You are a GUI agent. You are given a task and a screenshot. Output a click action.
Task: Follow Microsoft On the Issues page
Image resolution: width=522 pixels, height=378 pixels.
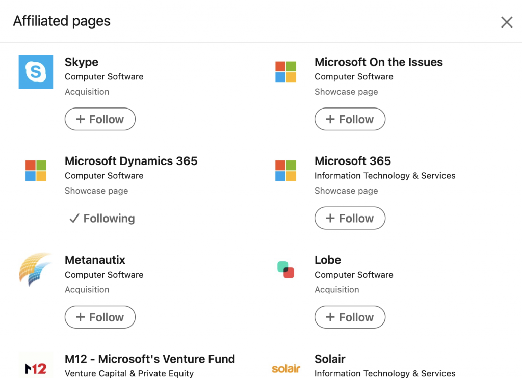(x=350, y=119)
